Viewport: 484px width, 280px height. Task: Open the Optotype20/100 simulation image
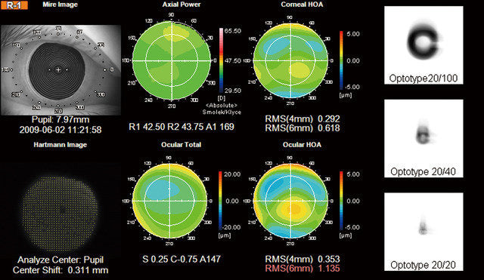coord(423,45)
